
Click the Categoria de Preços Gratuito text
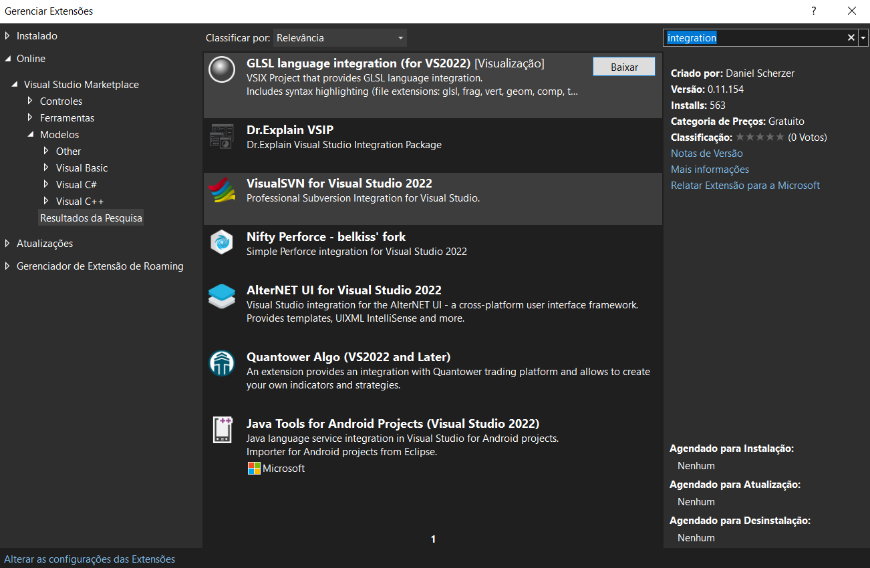tap(738, 121)
